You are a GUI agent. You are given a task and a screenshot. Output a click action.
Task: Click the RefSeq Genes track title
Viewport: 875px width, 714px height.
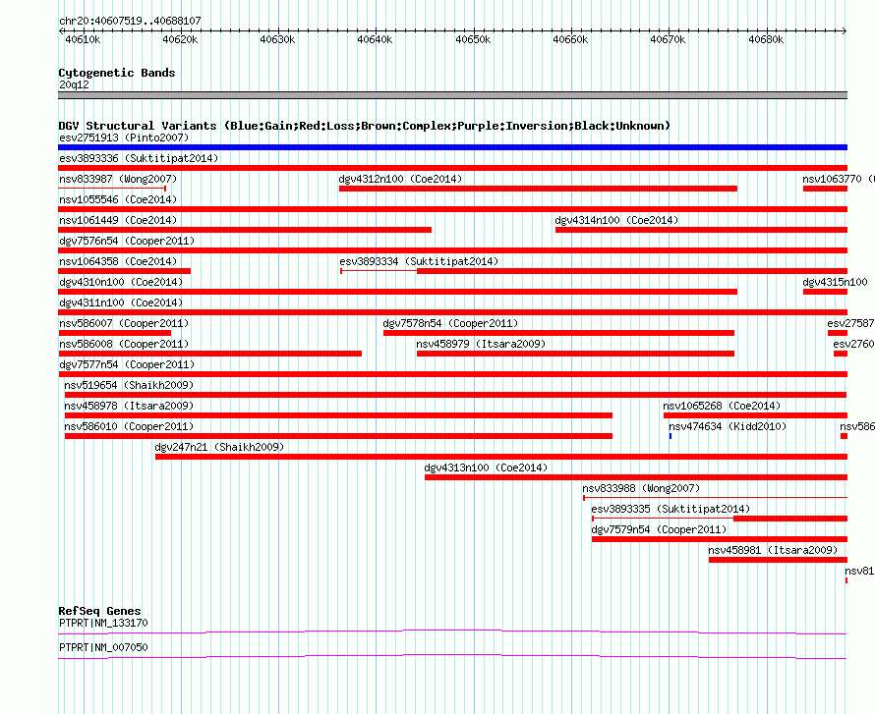99,611
